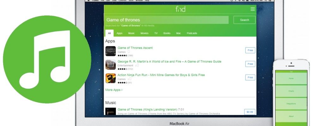314x126 pixels.
Task: Tap Home on the iPhone menu
Action: tap(291, 78)
